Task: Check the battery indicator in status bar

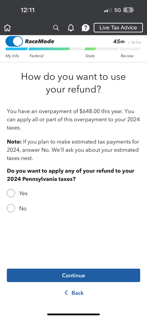Action: 129,10
